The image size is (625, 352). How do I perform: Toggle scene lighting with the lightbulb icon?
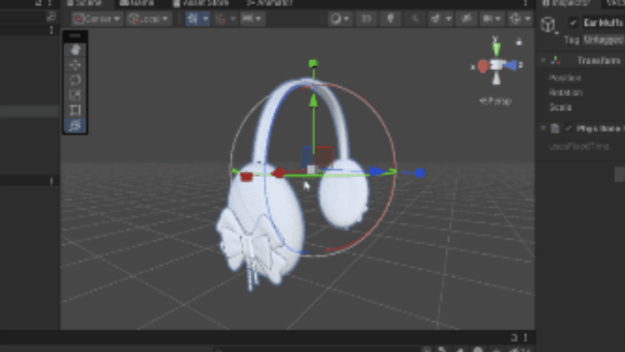click(392, 18)
